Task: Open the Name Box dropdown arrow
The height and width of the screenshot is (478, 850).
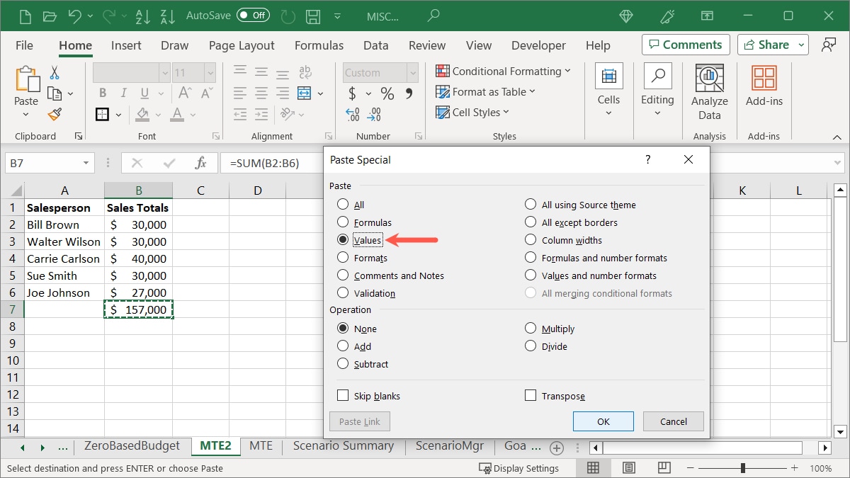Action: [86, 163]
